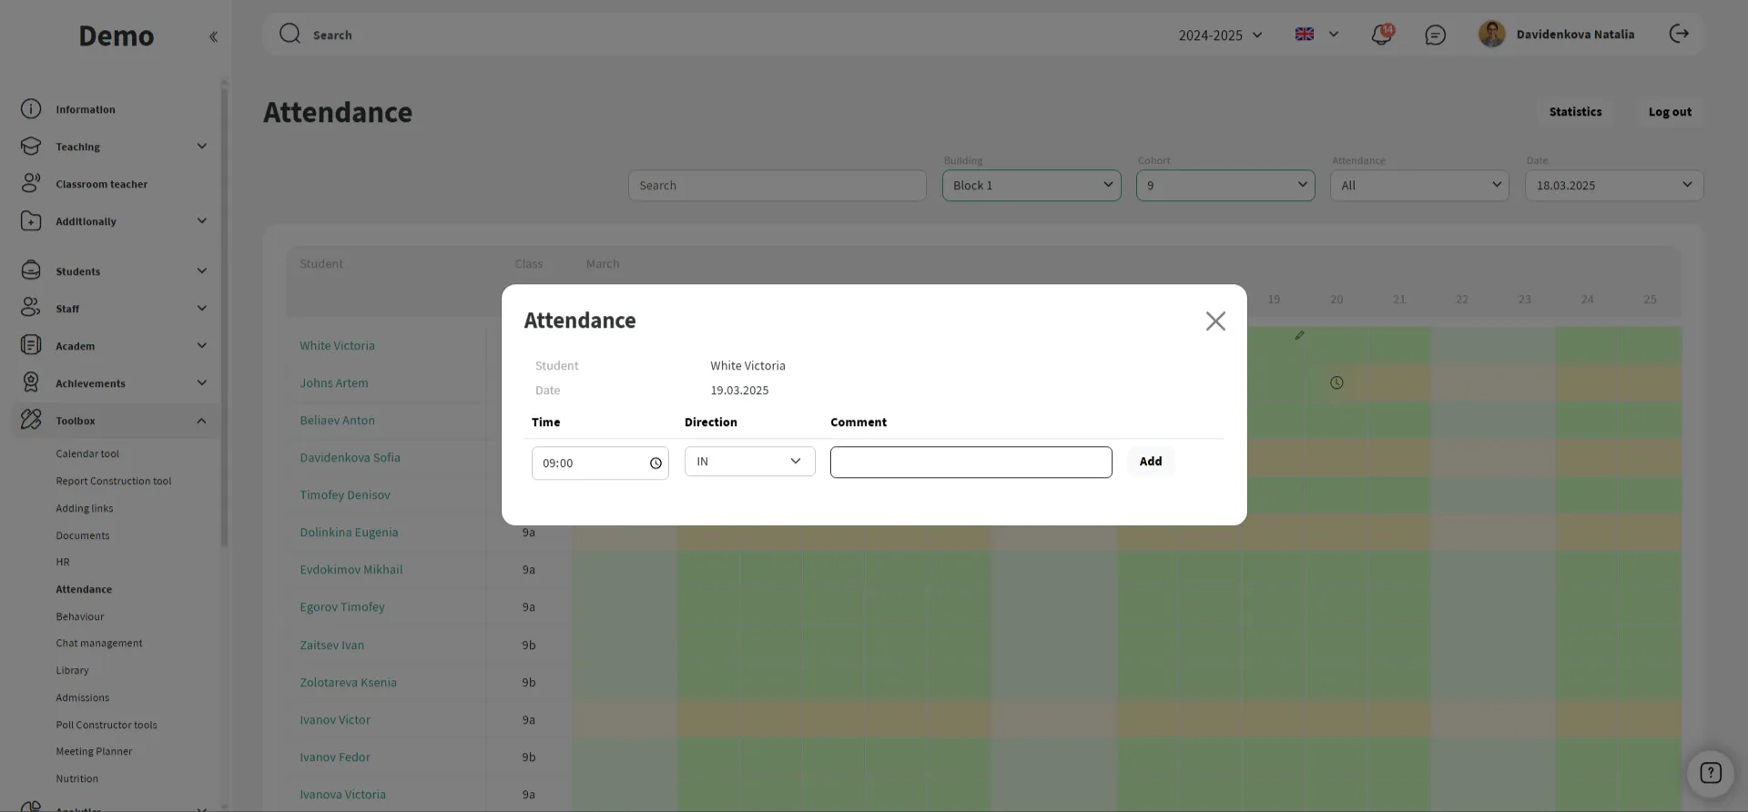The width and height of the screenshot is (1748, 812).
Task: Click the search magnifier icon
Action: (290, 34)
